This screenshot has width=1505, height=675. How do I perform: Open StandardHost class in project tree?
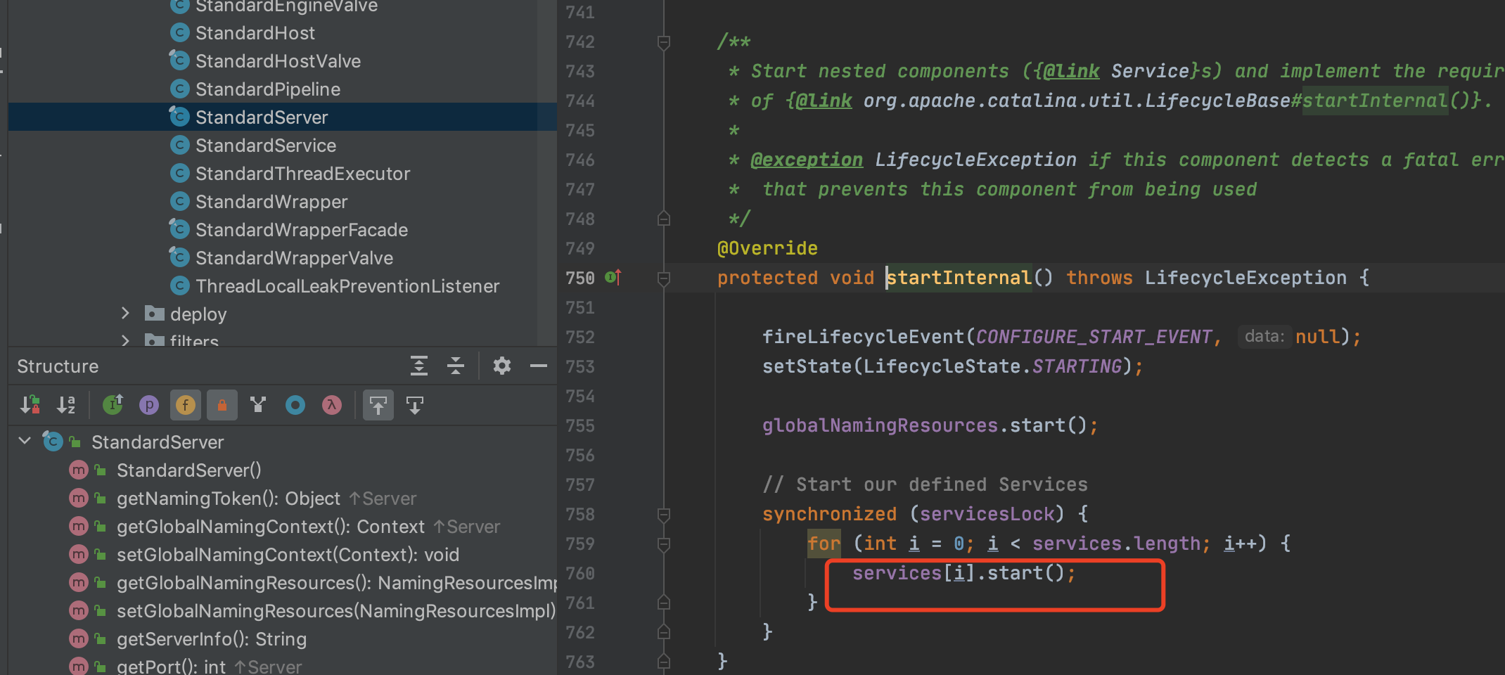click(255, 33)
